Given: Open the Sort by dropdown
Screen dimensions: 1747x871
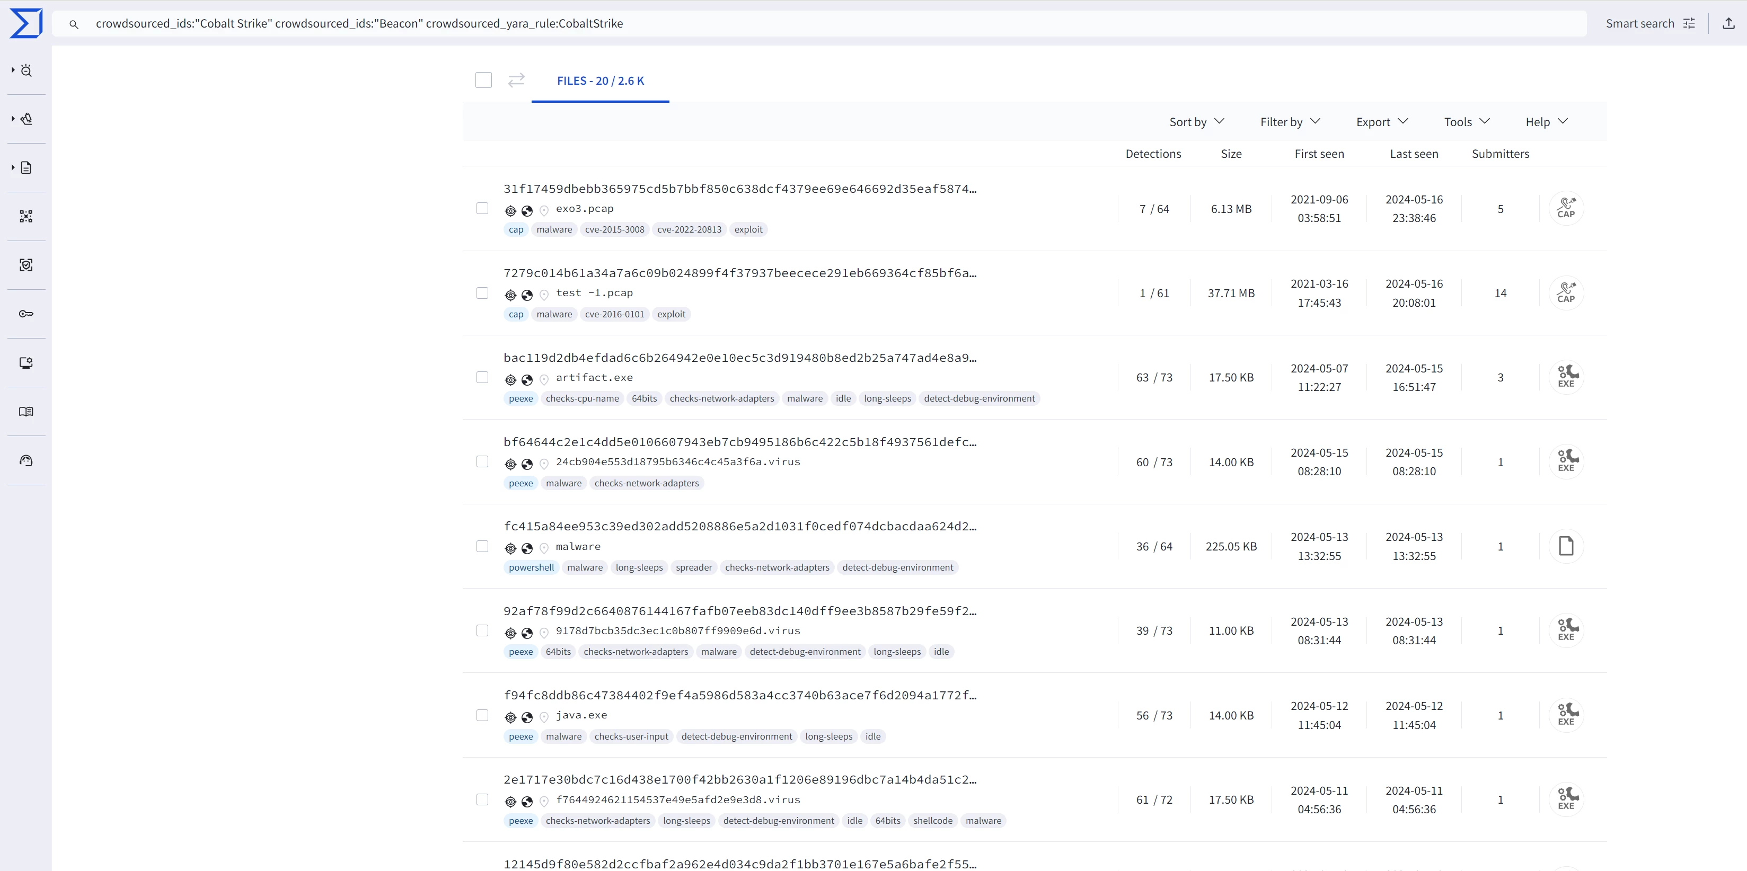Looking at the screenshot, I should [x=1196, y=121].
